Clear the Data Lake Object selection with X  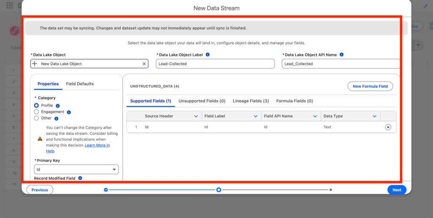point(144,64)
